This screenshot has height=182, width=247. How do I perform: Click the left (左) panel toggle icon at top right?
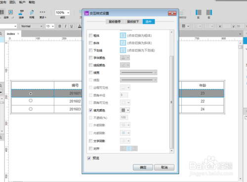199,12
